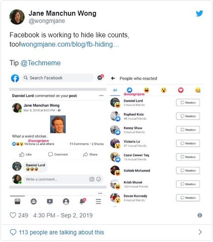Open the tweet info icon

[200, 215]
